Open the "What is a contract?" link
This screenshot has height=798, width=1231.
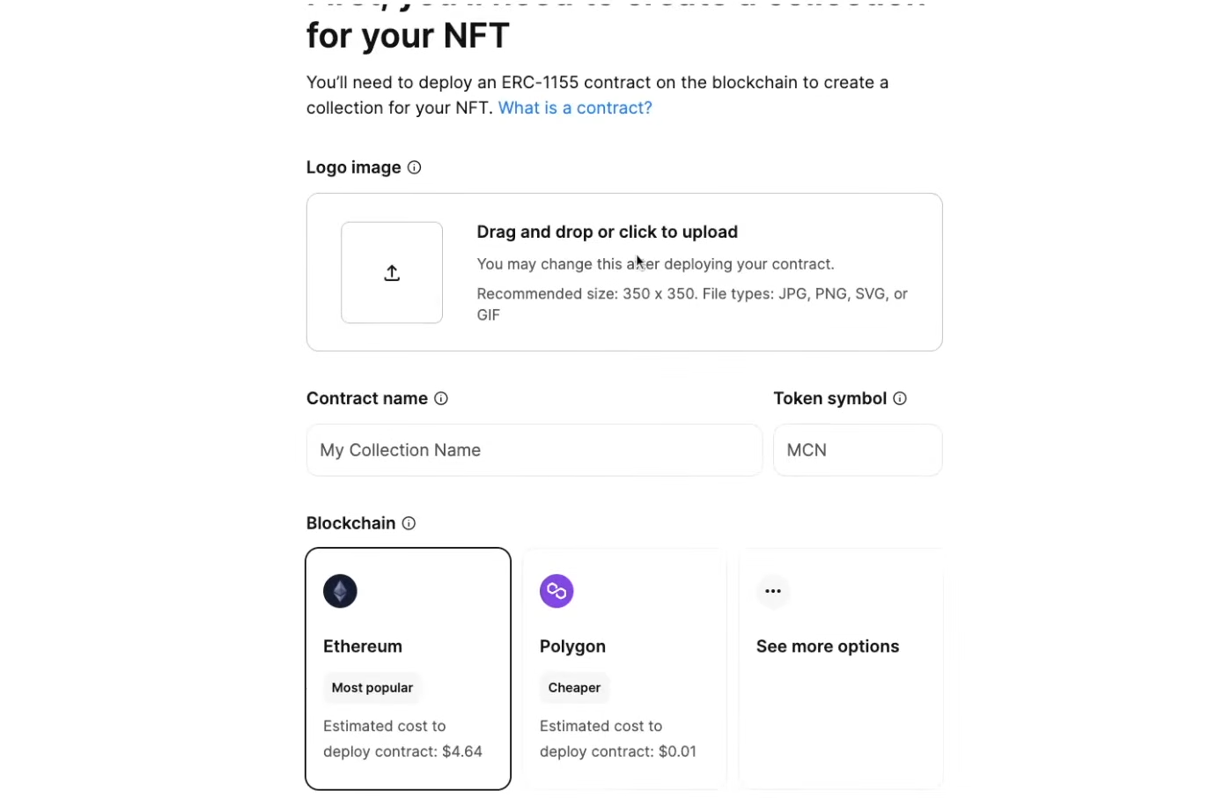[x=575, y=107]
